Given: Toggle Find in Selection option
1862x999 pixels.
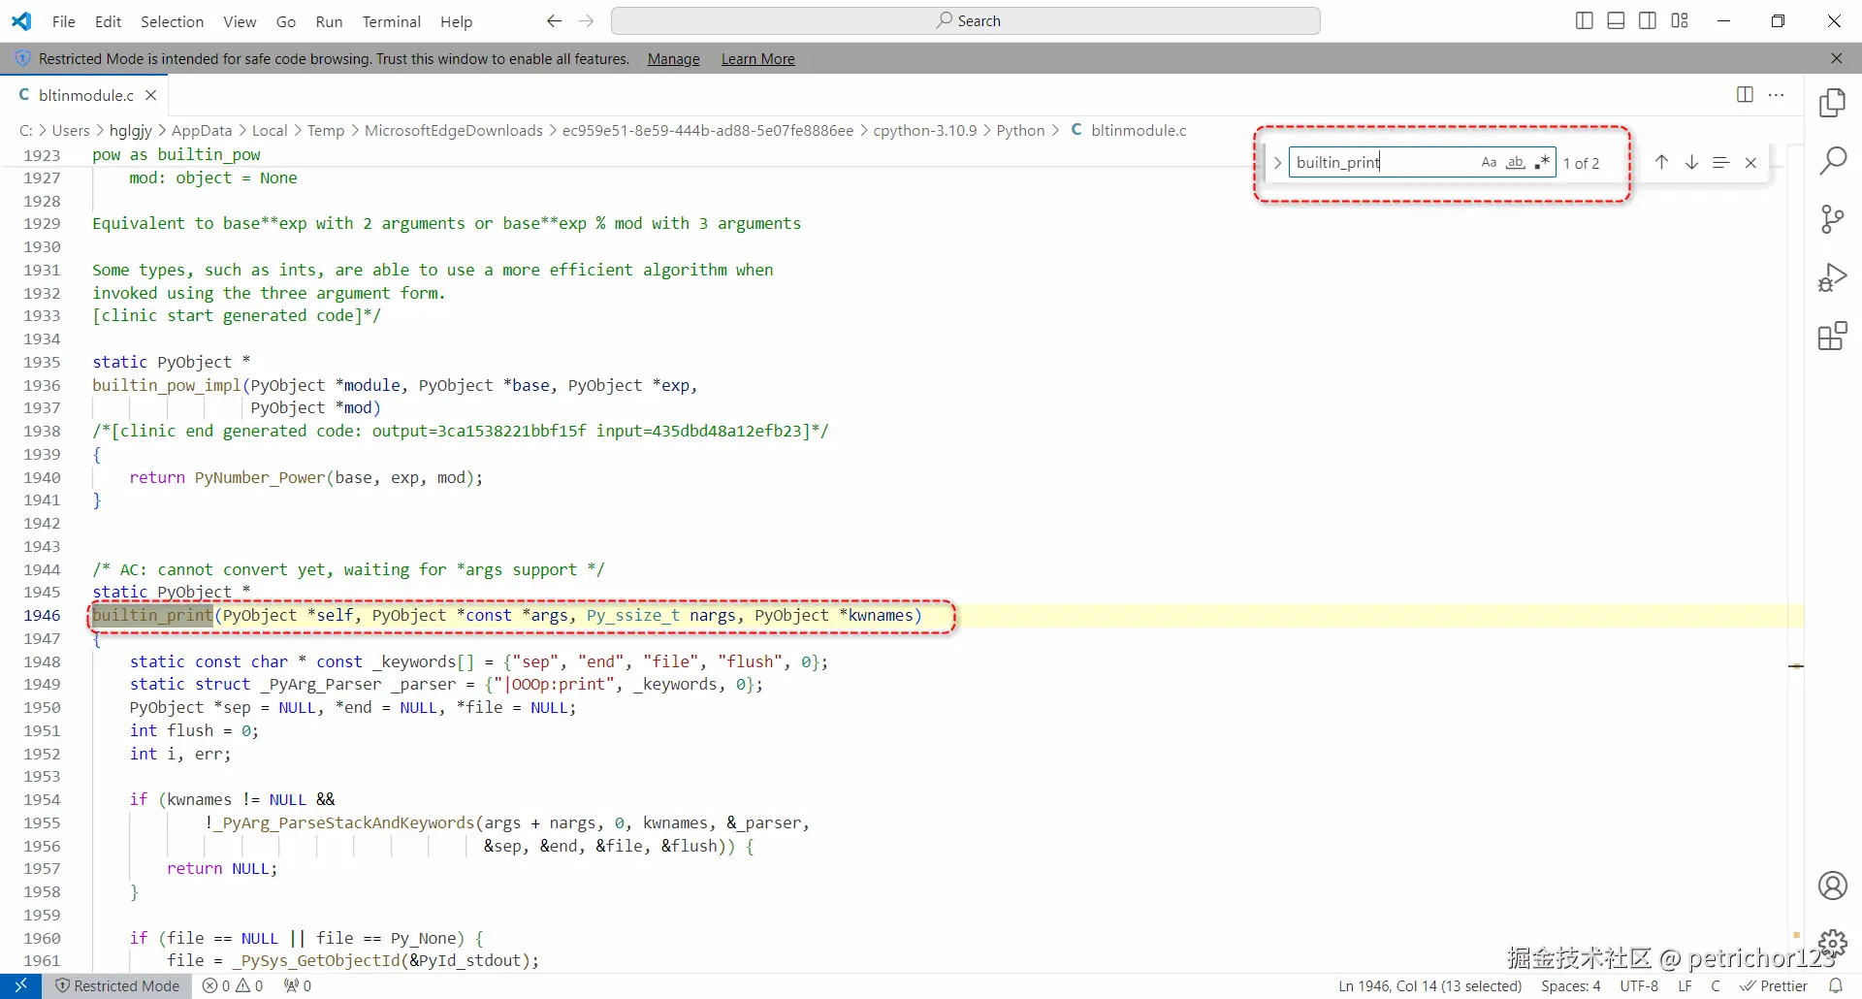Looking at the screenshot, I should [1720, 162].
